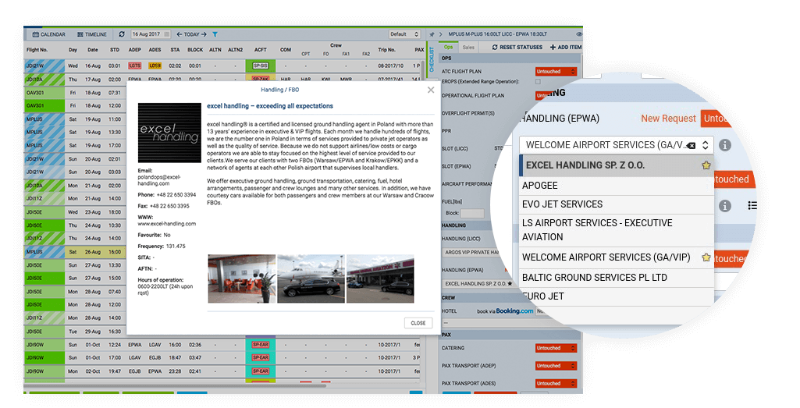Close the Handling / FBO popup with X

(431, 90)
